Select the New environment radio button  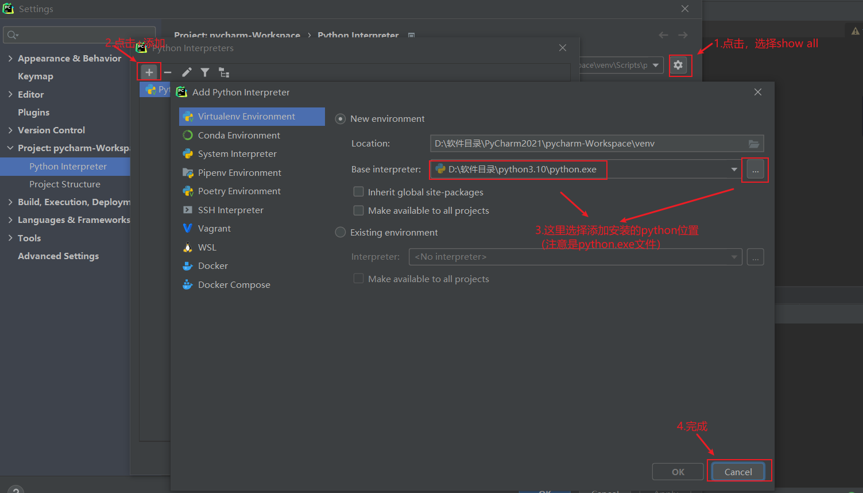pos(340,119)
